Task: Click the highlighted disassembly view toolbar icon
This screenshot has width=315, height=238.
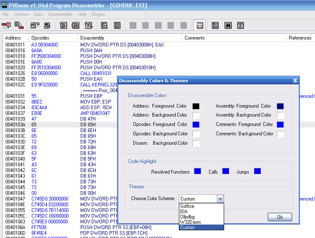Action: [x=199, y=25]
